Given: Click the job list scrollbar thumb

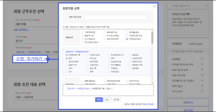Looking at the screenshot, I should 152,38.
